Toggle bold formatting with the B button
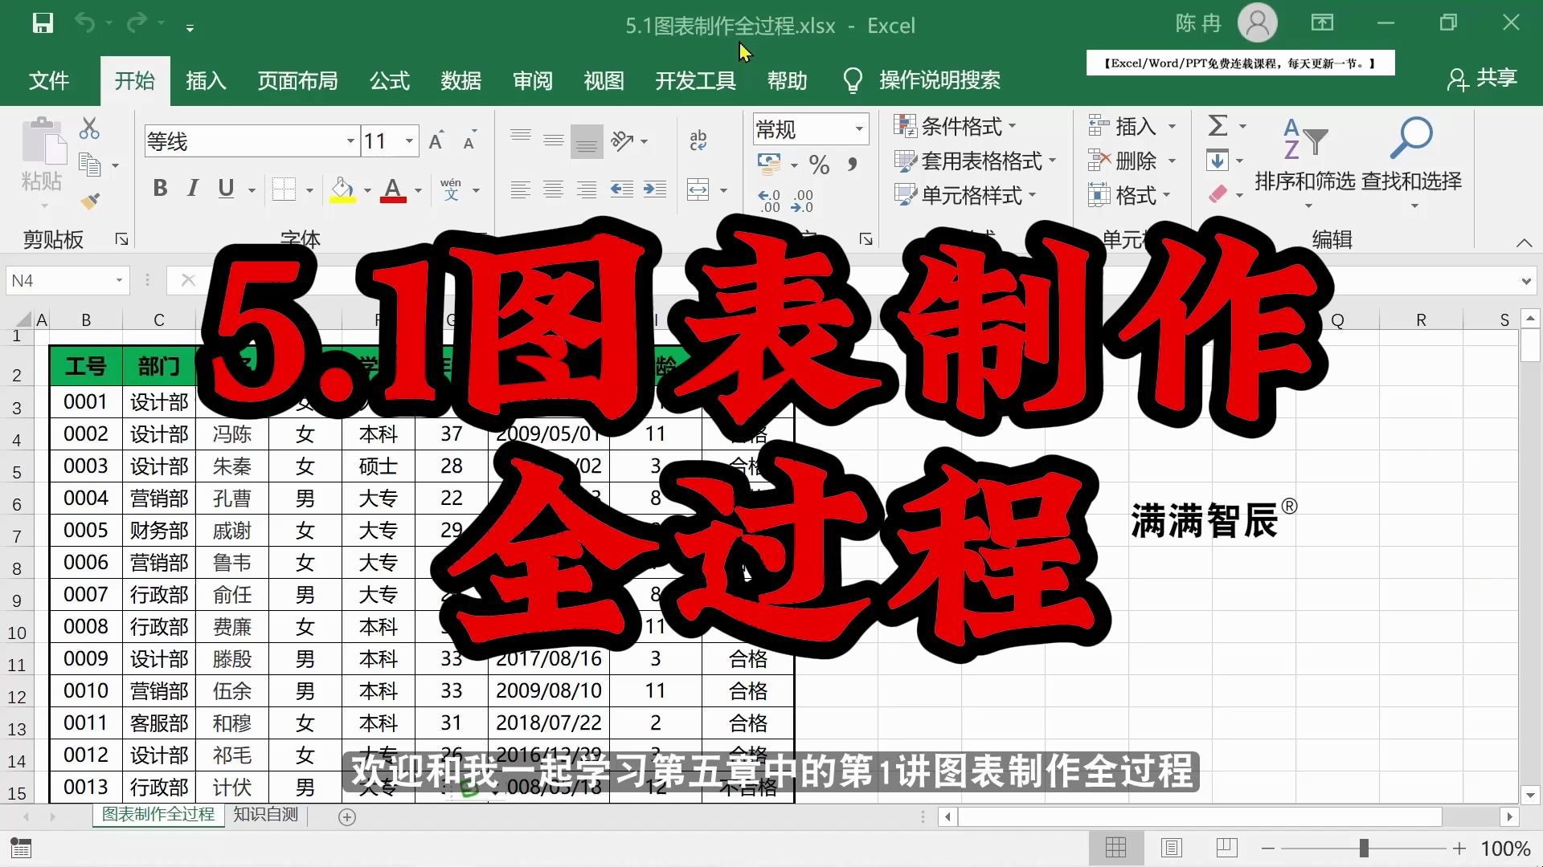This screenshot has width=1543, height=867. [159, 189]
